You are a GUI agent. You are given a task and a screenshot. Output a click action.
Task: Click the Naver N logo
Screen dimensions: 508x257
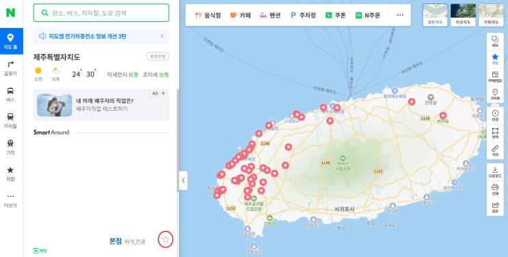coord(10,12)
